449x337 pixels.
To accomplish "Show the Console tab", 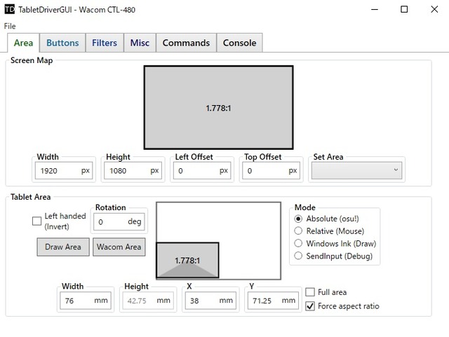I will pos(240,43).
